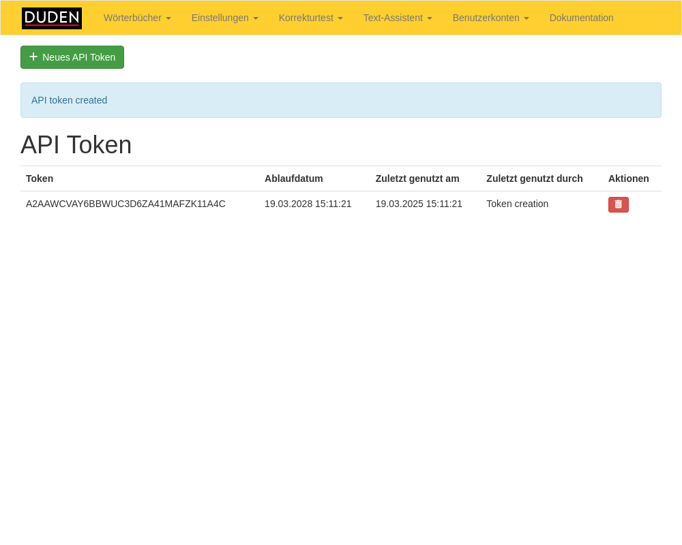
Task: Open the Benutzerkonten menu
Action: 490,18
